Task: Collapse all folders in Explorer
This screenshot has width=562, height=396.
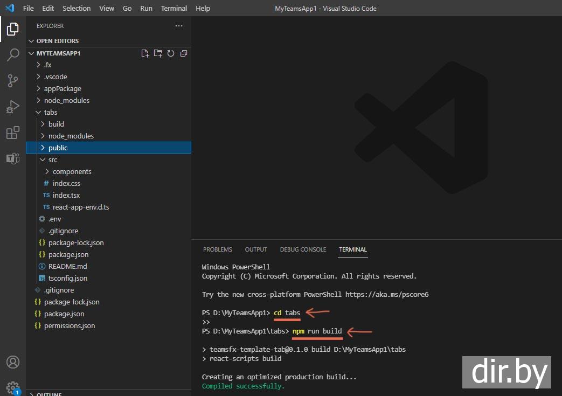Action: click(184, 53)
